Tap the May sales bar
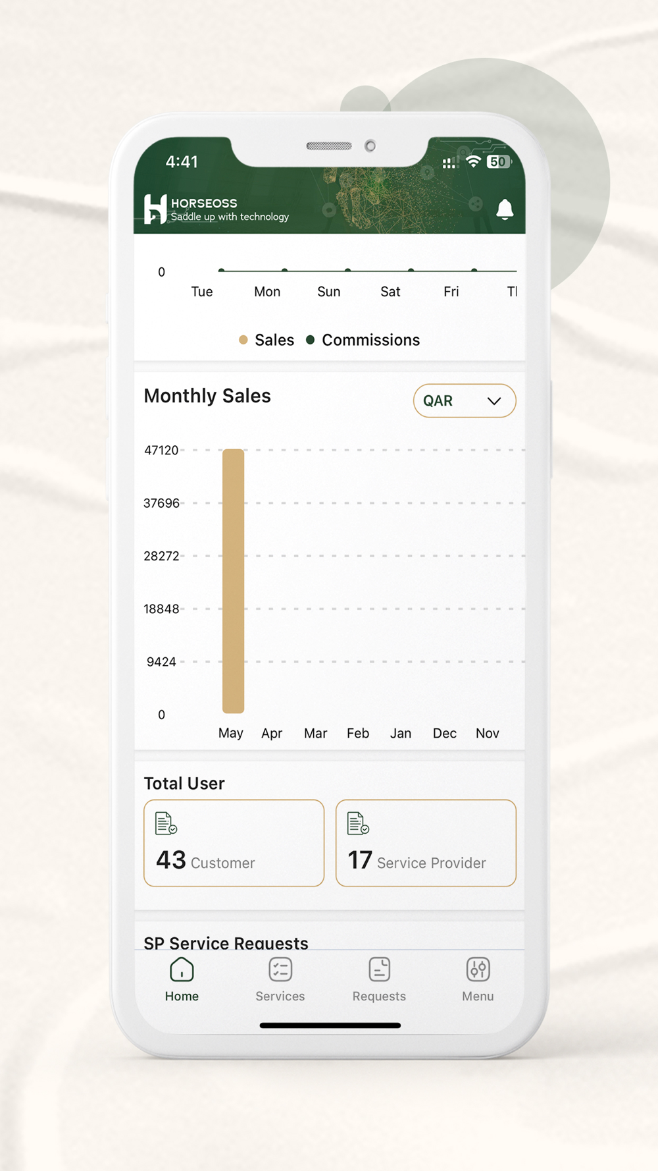 click(233, 581)
